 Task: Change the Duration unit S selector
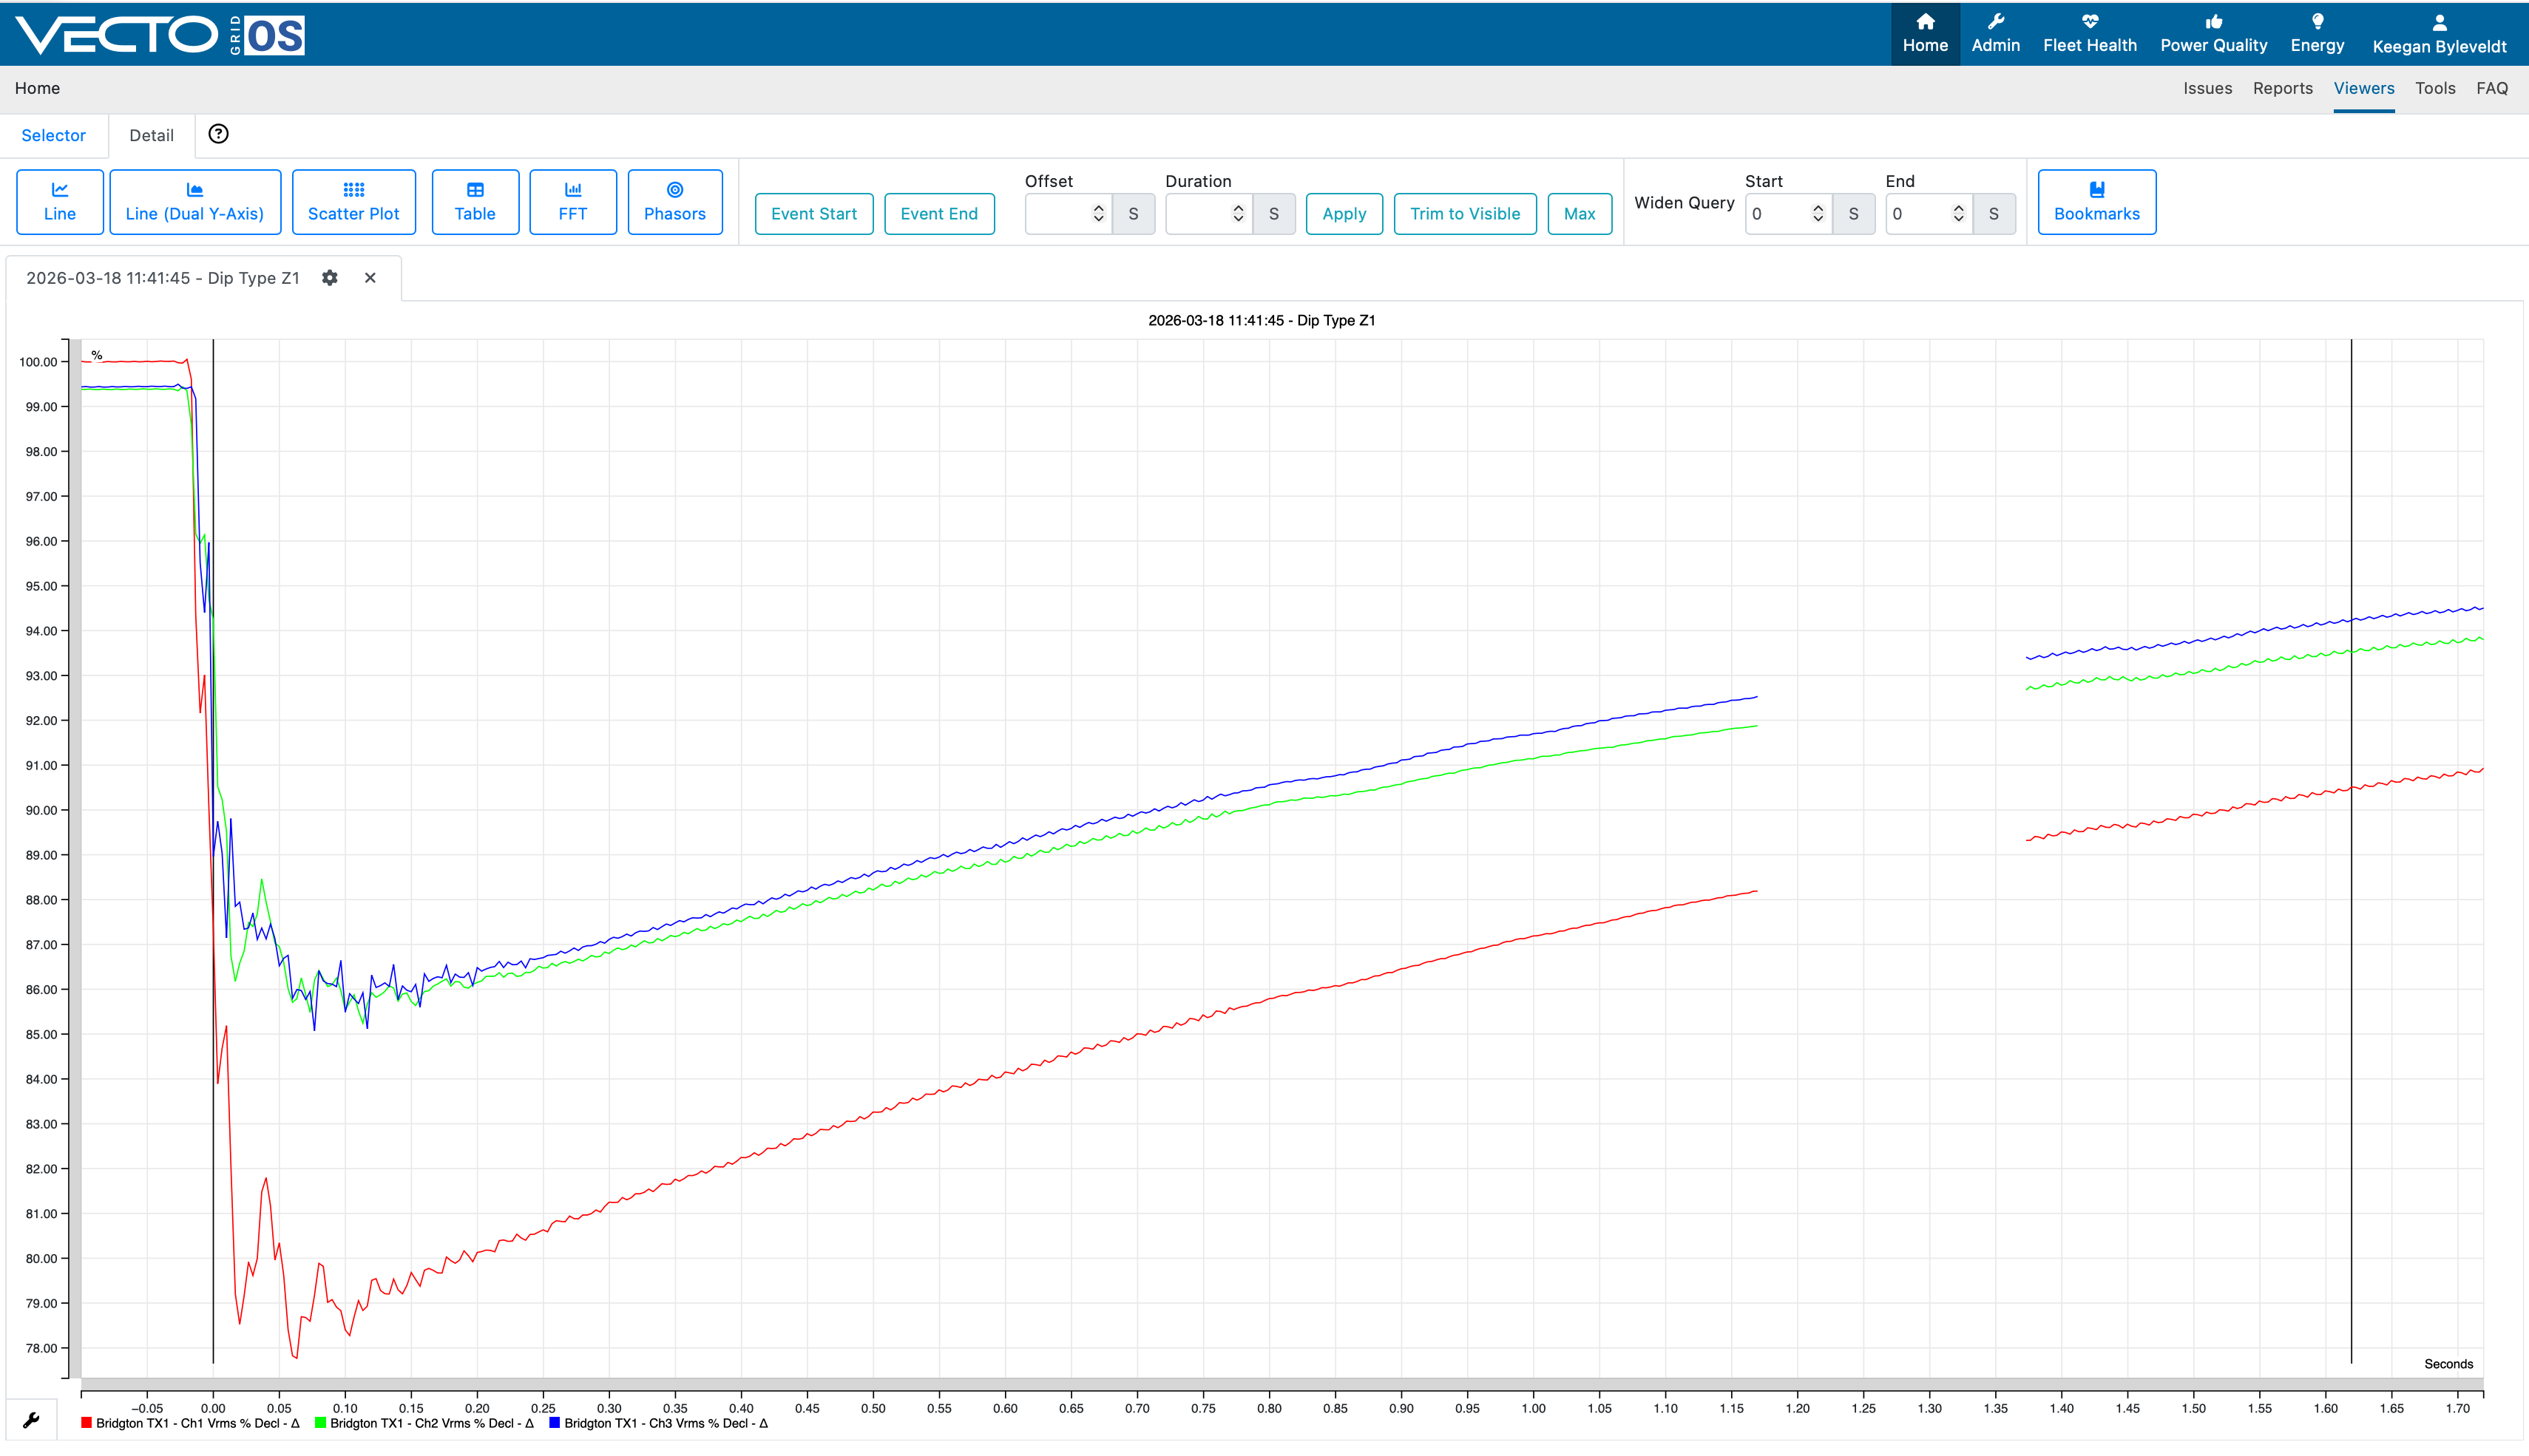1273,214
